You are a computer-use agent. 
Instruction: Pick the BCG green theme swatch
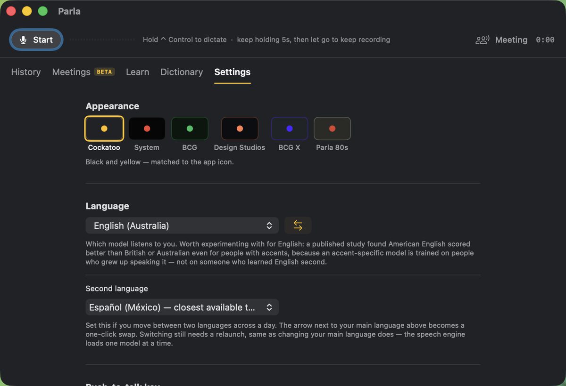(190, 129)
